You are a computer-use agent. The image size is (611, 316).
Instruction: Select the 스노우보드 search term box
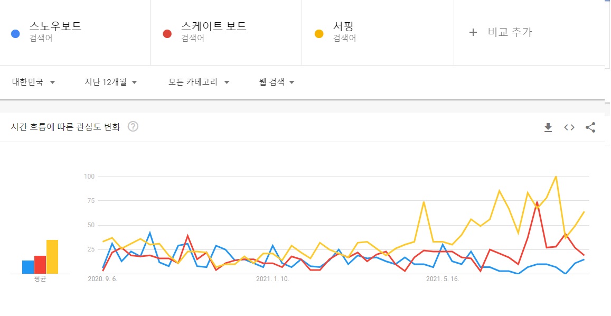(x=75, y=32)
